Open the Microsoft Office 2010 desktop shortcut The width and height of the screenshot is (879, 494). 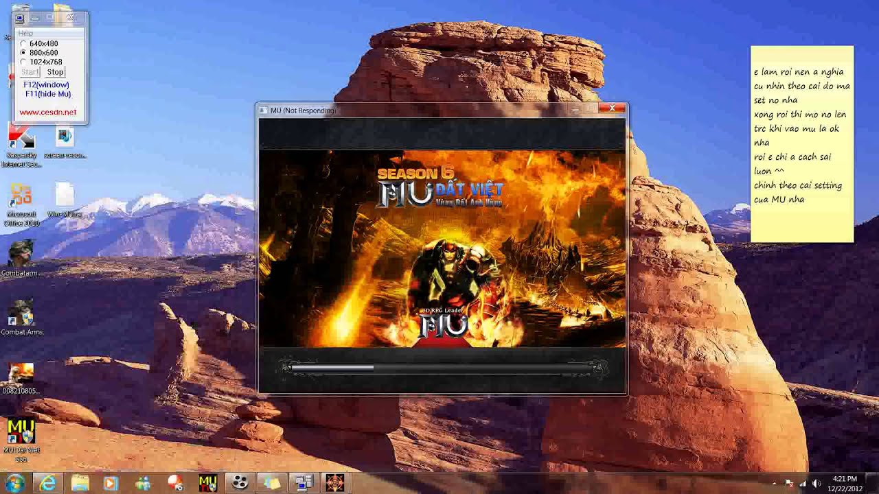(21, 205)
